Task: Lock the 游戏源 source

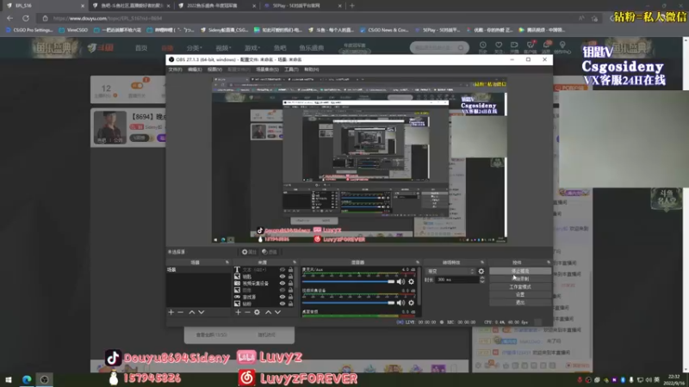Action: coord(290,297)
